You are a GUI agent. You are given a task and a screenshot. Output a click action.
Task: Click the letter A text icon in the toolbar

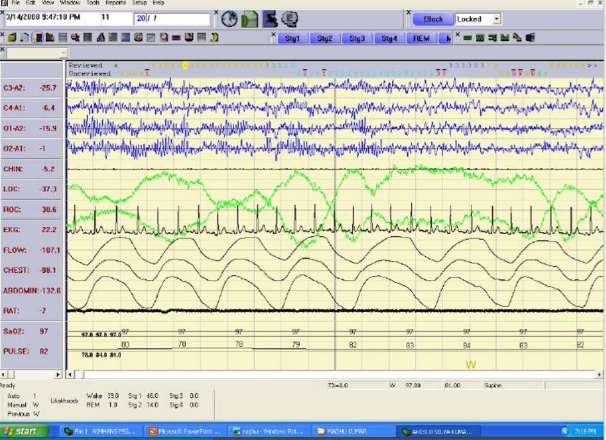(x=101, y=37)
